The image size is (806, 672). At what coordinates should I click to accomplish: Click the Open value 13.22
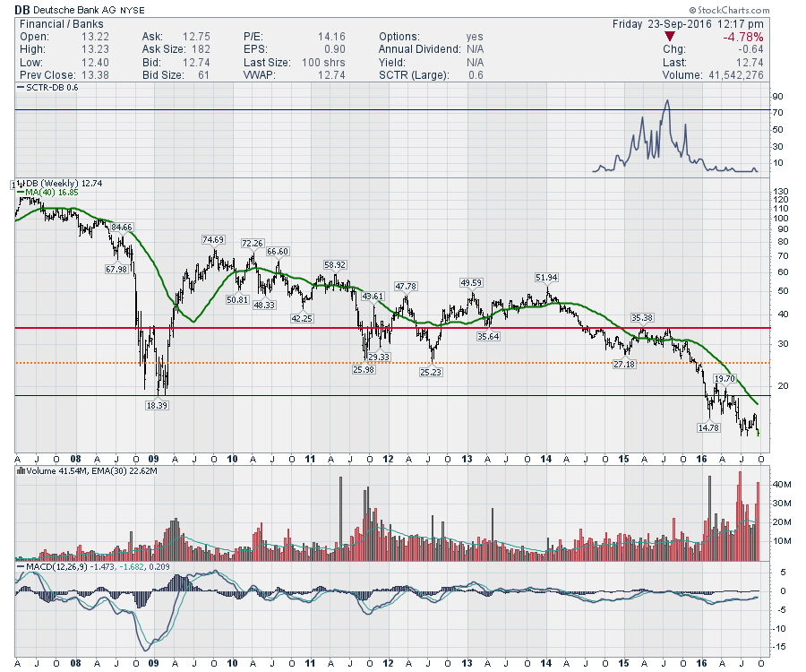[x=95, y=37]
